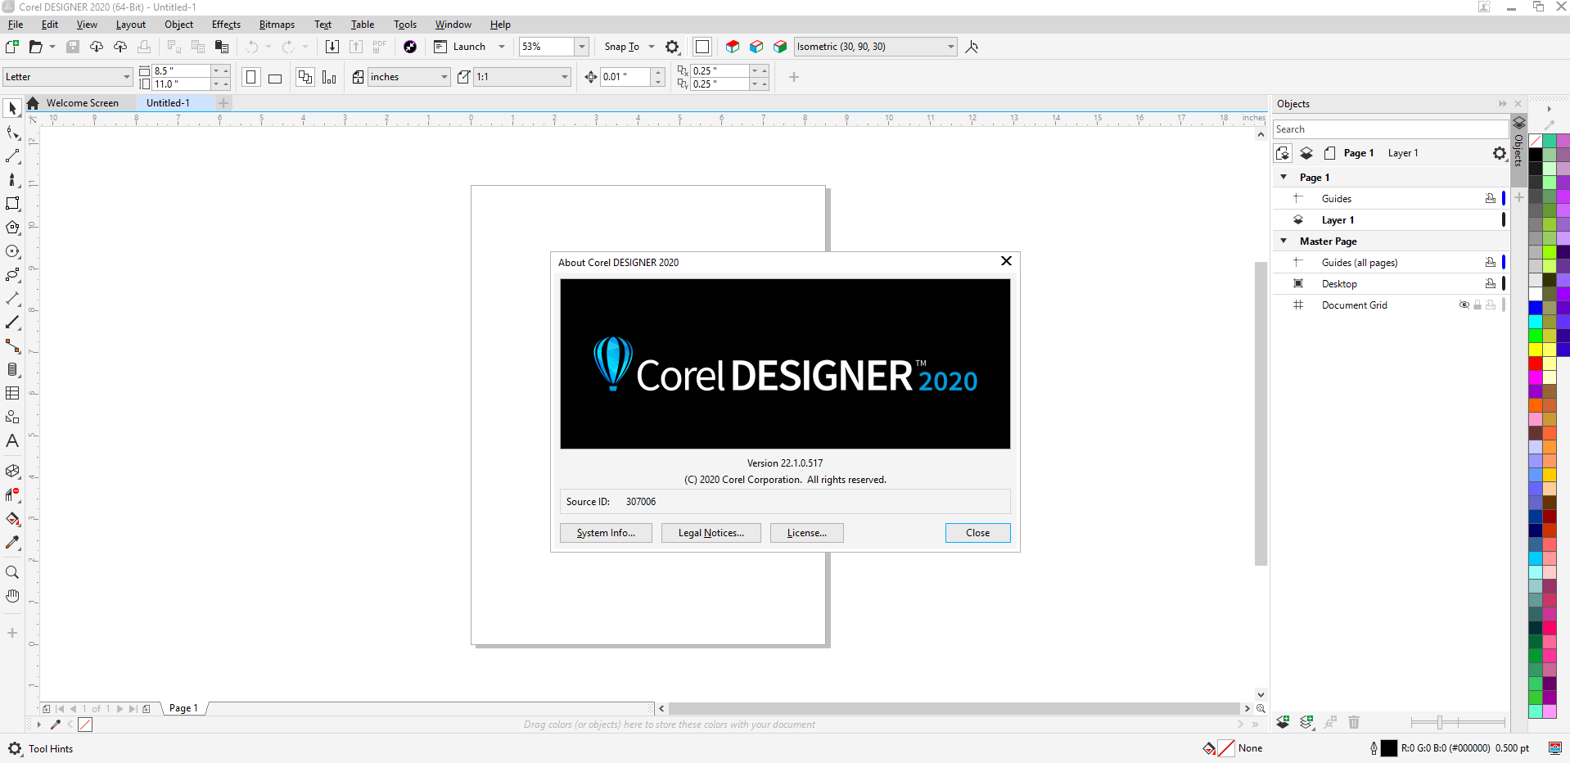Toggle the print icon on the Desktop layer
1570x763 pixels.
[x=1491, y=283]
